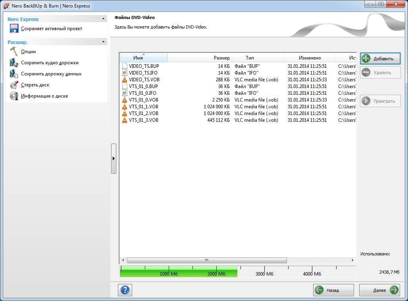Click the VLC cone icon for VTS_01_0.VOB
Viewport: 408px width, 301px height.
coord(125,100)
